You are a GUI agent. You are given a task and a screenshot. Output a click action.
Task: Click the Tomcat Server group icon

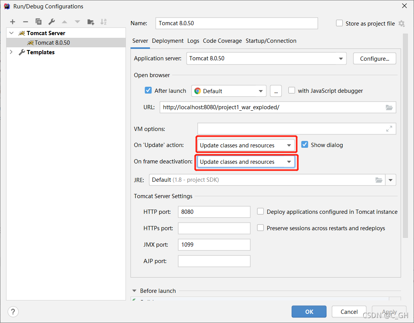click(22, 33)
